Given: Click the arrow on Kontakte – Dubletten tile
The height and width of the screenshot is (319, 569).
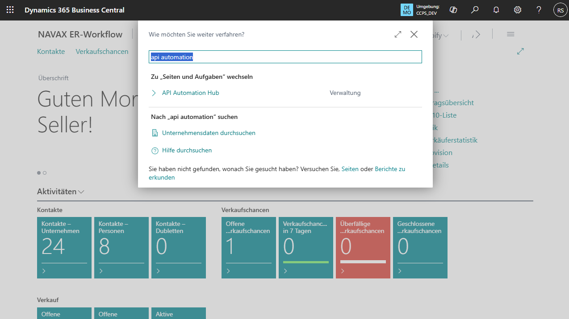Looking at the screenshot, I should click(158, 271).
